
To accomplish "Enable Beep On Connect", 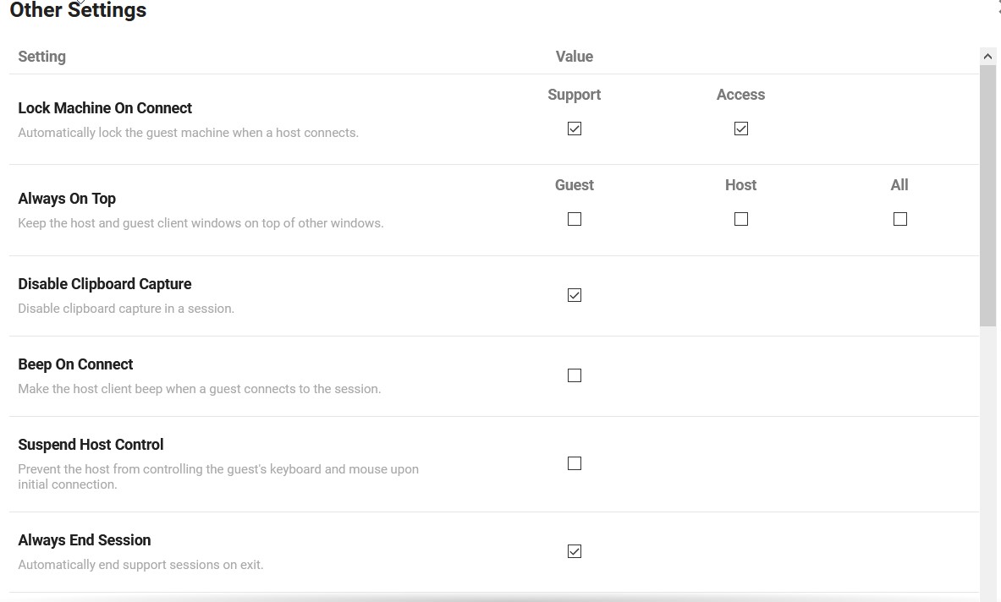I will (575, 375).
